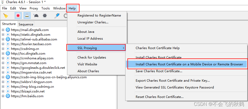
Task: Expand the loc.dingtalk.com node
Action: [3, 54]
